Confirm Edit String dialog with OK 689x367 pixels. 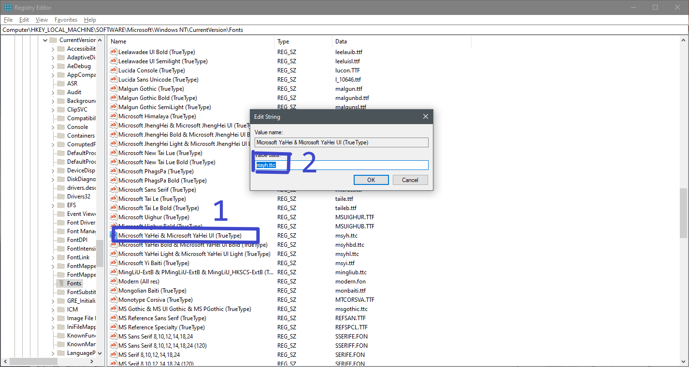(x=371, y=180)
